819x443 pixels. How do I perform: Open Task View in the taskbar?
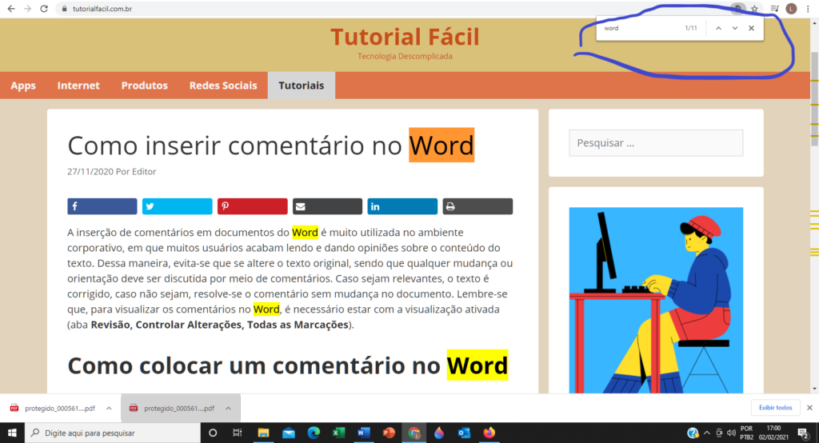[x=237, y=433]
